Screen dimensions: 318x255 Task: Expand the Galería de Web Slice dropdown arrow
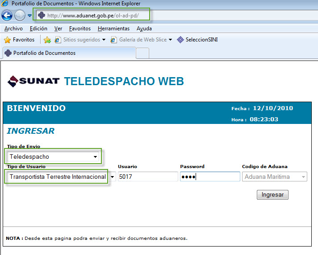[170, 40]
